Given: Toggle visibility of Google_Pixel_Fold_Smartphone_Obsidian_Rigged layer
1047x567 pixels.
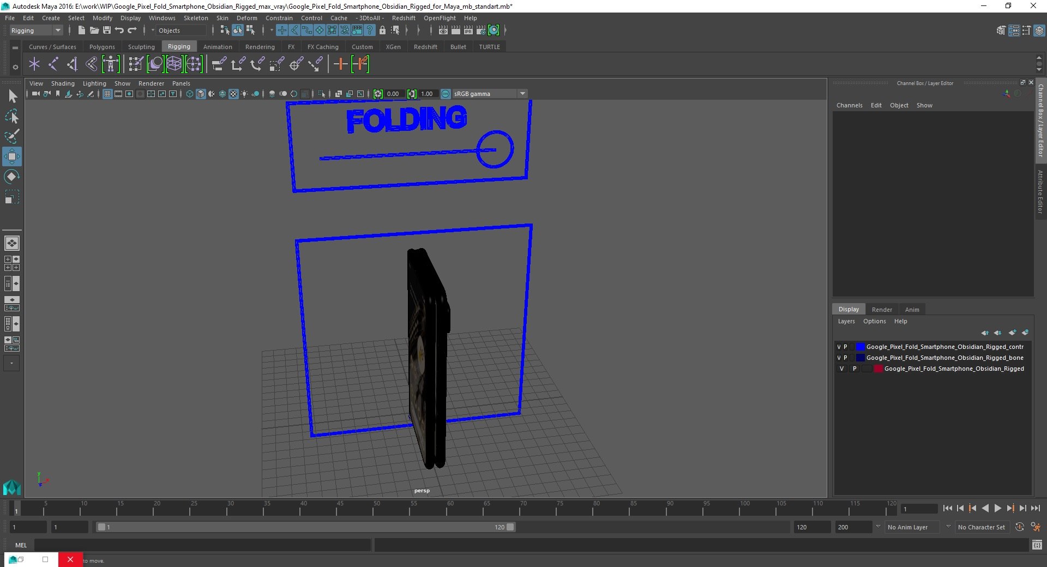Looking at the screenshot, I should click(841, 369).
